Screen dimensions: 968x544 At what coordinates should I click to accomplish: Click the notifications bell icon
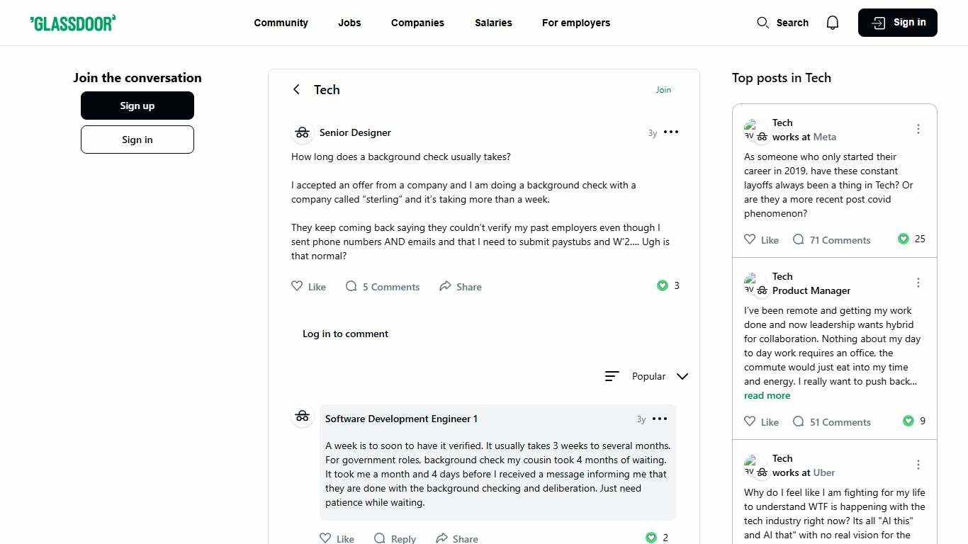[x=833, y=23]
